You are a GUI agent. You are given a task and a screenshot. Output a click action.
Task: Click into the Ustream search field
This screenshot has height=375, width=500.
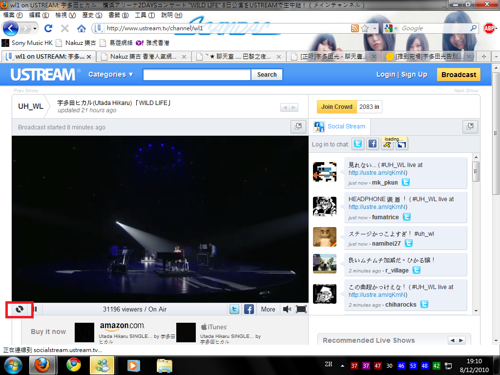click(197, 75)
